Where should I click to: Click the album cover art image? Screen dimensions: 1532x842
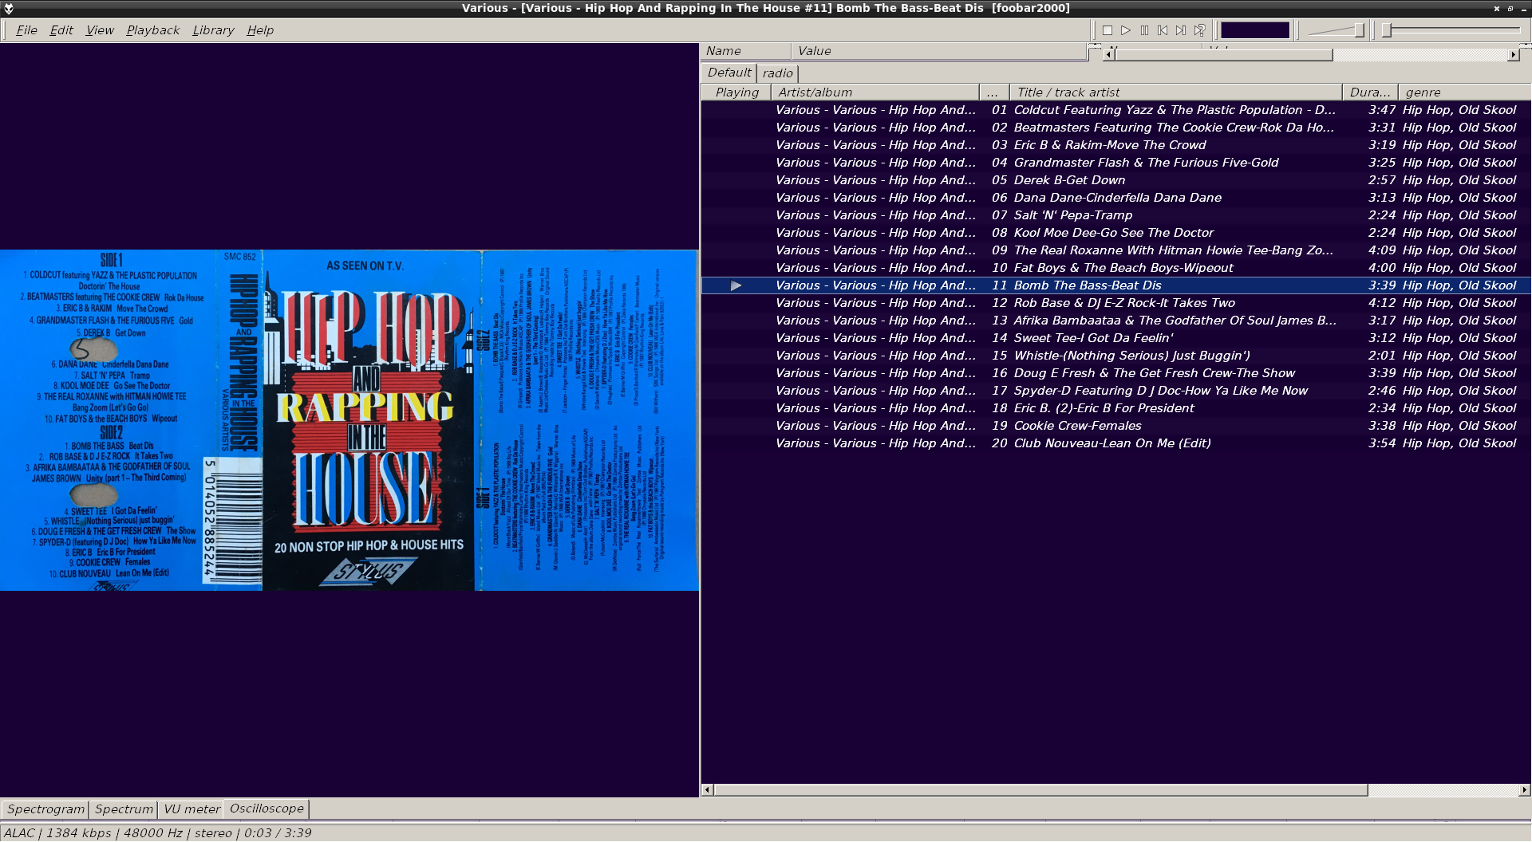[349, 420]
